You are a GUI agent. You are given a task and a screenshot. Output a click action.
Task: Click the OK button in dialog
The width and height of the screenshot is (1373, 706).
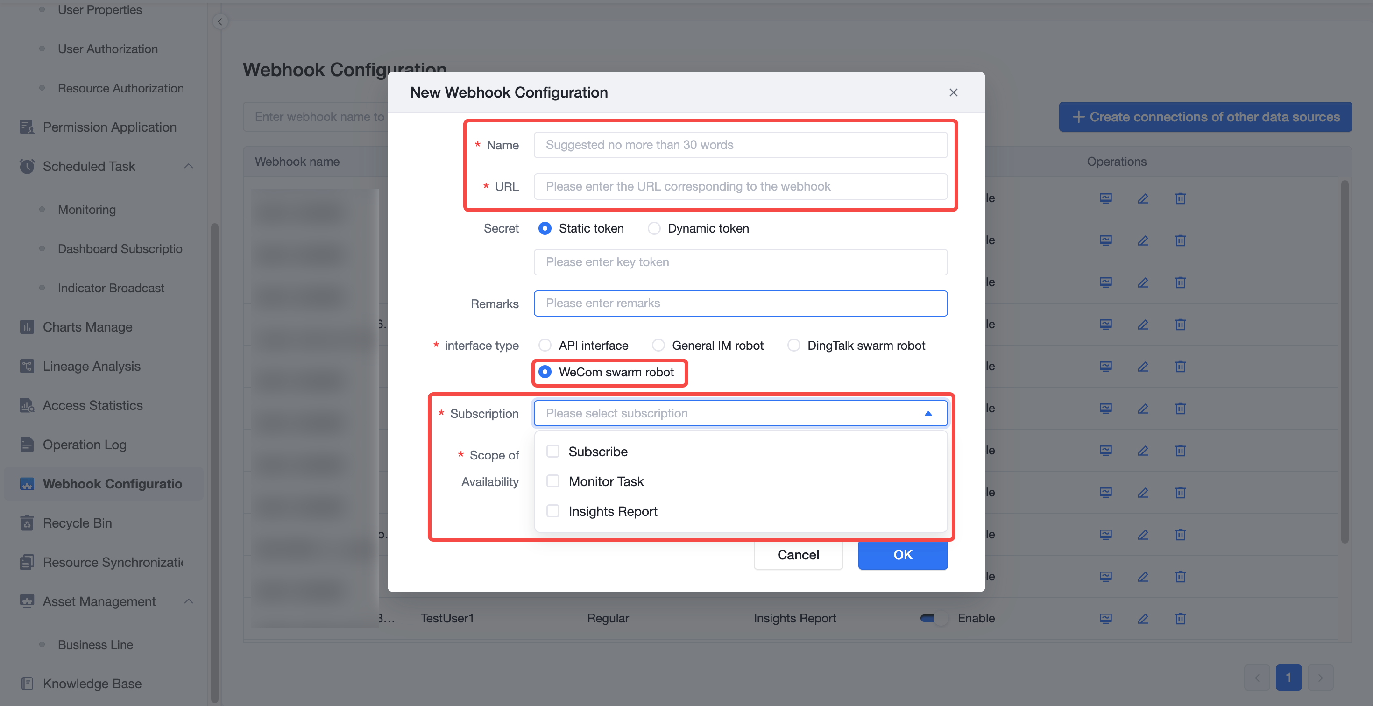coord(902,555)
